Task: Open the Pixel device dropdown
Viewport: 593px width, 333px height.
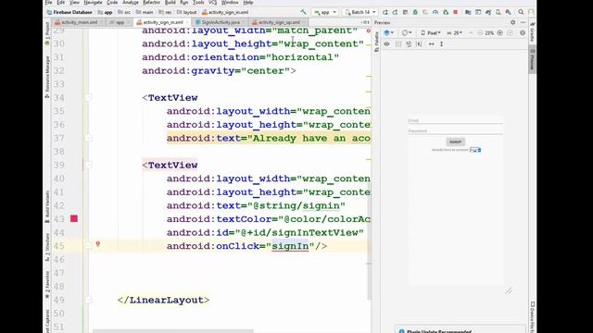Action: click(431, 33)
